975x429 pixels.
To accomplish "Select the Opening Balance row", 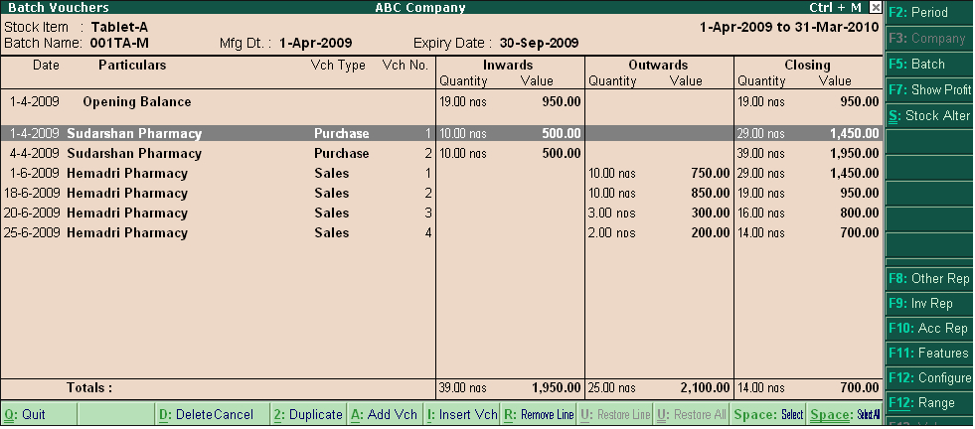I will (x=441, y=102).
